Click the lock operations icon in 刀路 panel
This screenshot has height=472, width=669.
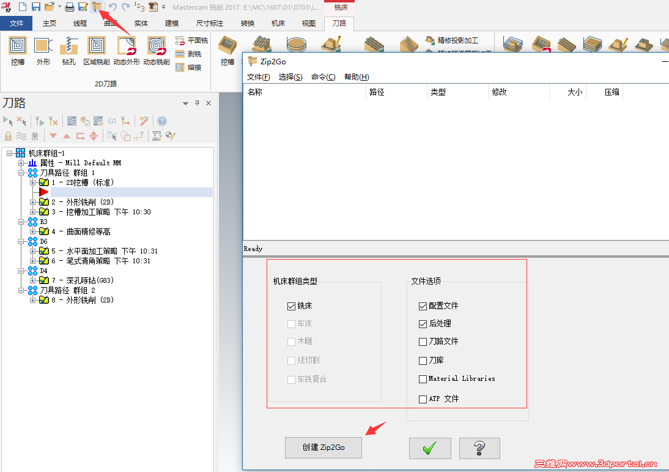click(8, 137)
